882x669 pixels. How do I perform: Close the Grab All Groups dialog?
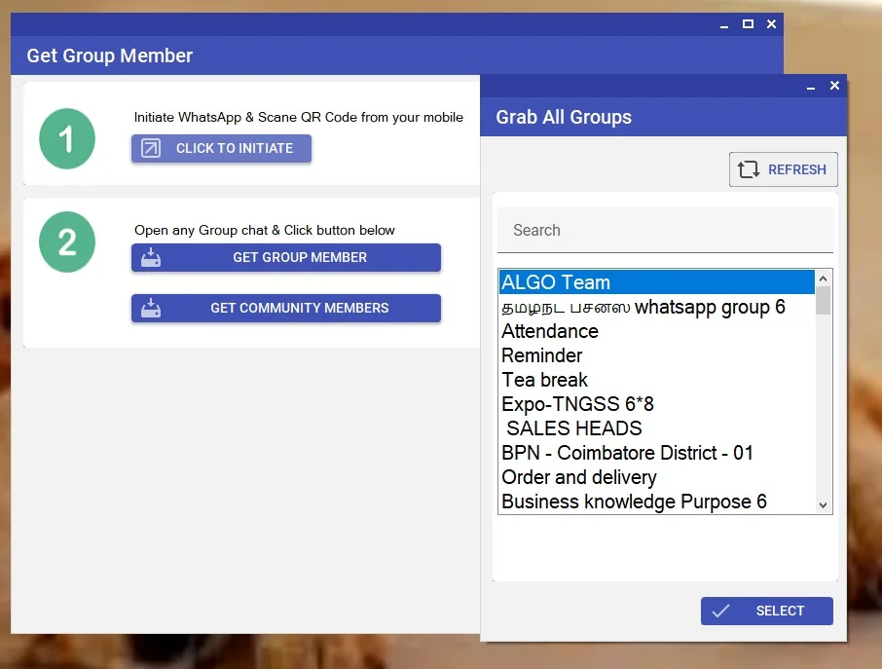tap(834, 86)
